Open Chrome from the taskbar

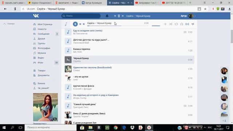click(x=116, y=128)
